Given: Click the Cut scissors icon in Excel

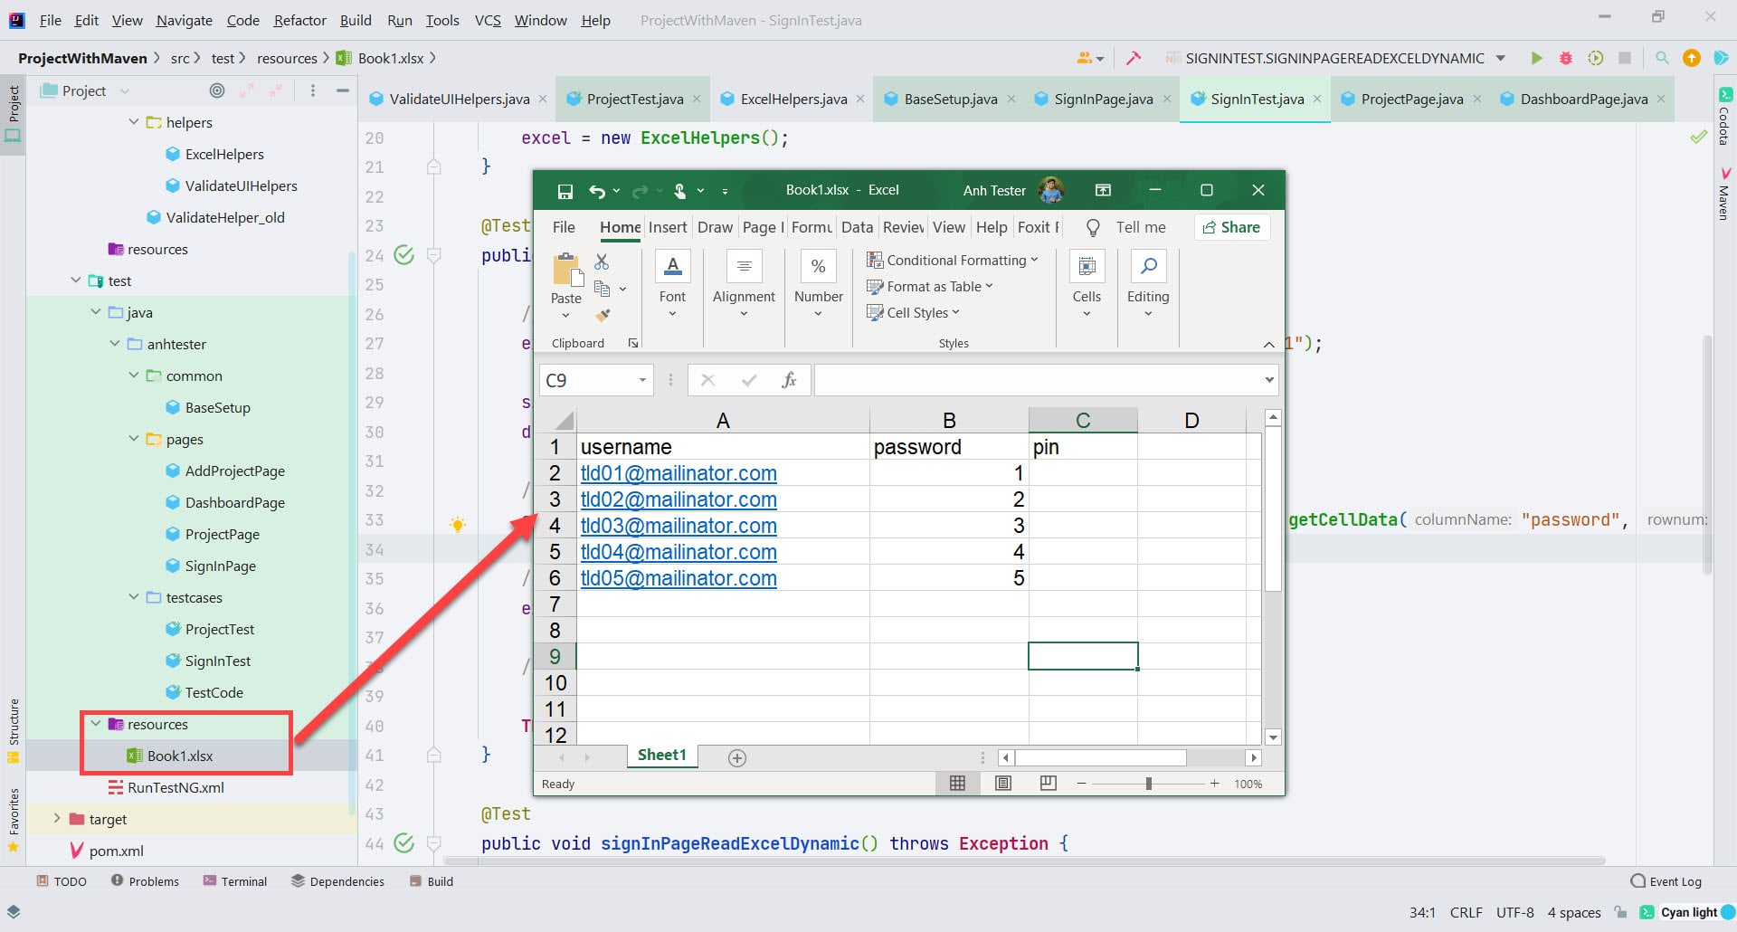Looking at the screenshot, I should pyautogui.click(x=602, y=262).
